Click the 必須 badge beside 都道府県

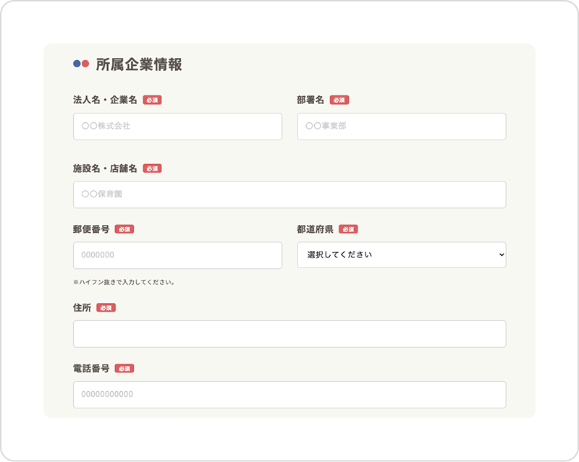(348, 229)
